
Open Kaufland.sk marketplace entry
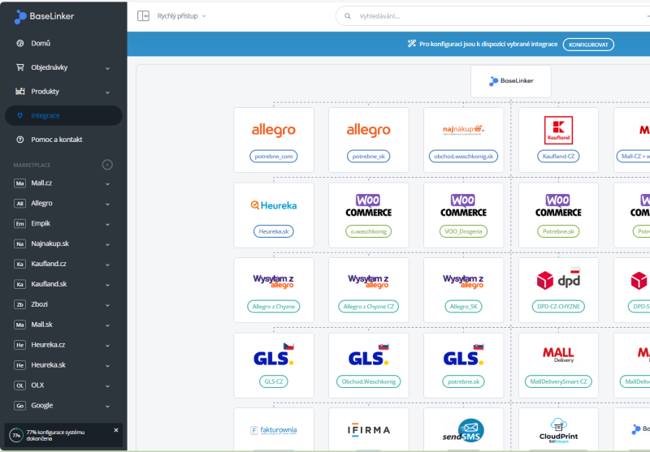[x=49, y=284]
